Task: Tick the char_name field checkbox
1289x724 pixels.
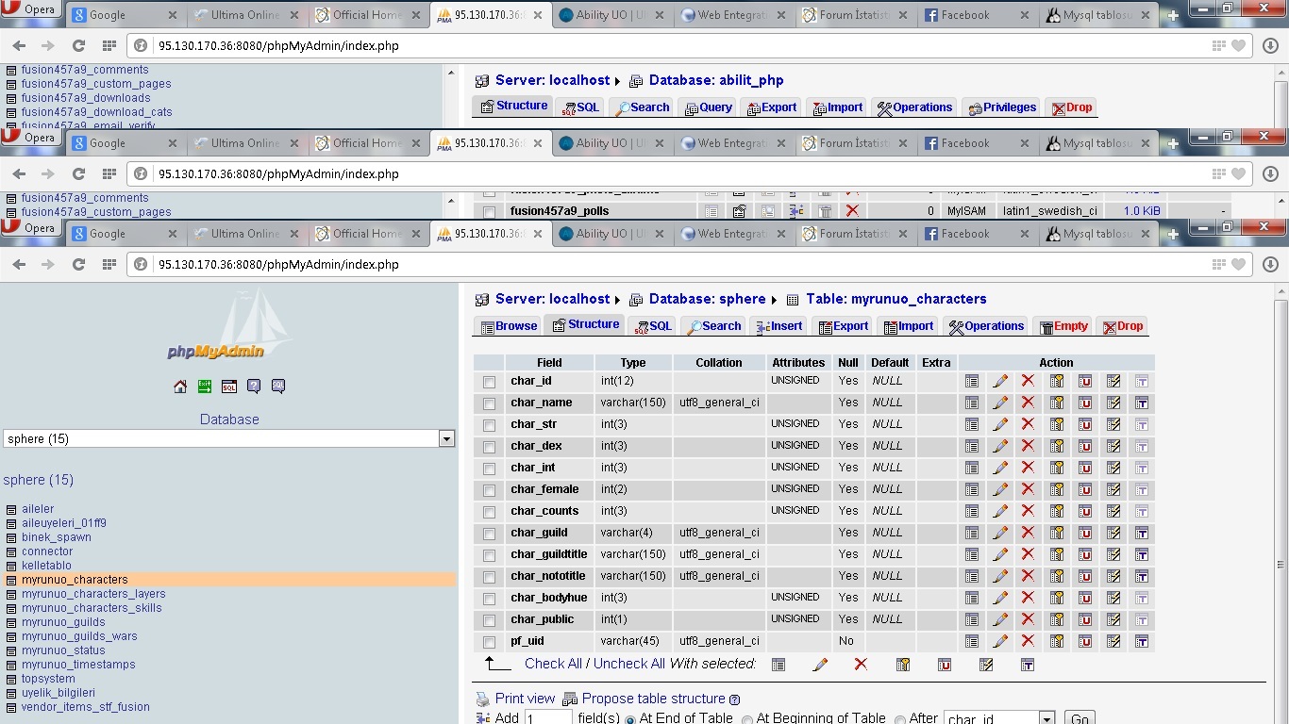Action: pos(489,403)
